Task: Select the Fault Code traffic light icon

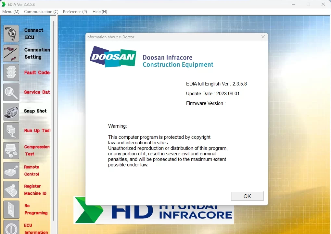Action: 11,72
